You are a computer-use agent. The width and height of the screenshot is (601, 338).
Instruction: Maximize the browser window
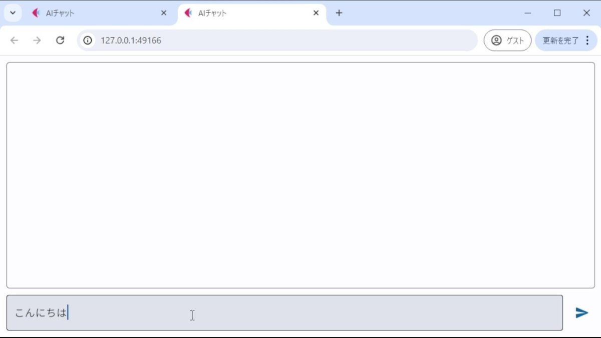pos(557,13)
